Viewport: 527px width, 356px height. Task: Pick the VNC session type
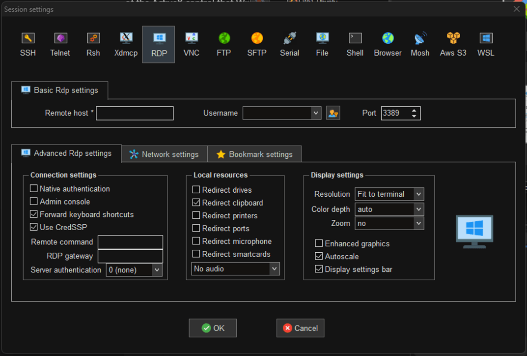192,44
